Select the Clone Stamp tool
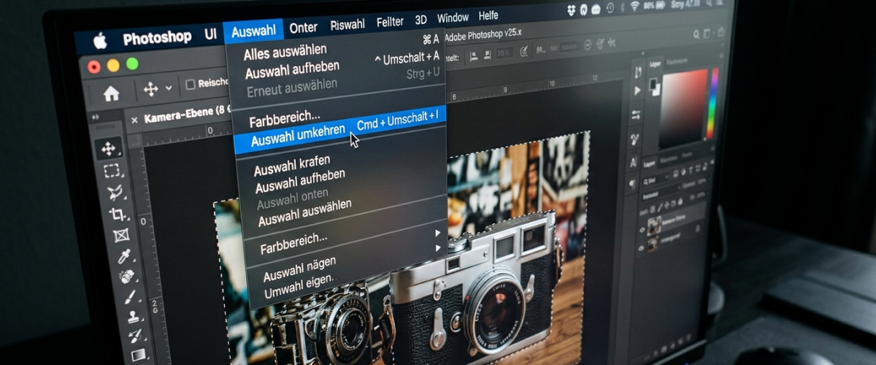 133,317
